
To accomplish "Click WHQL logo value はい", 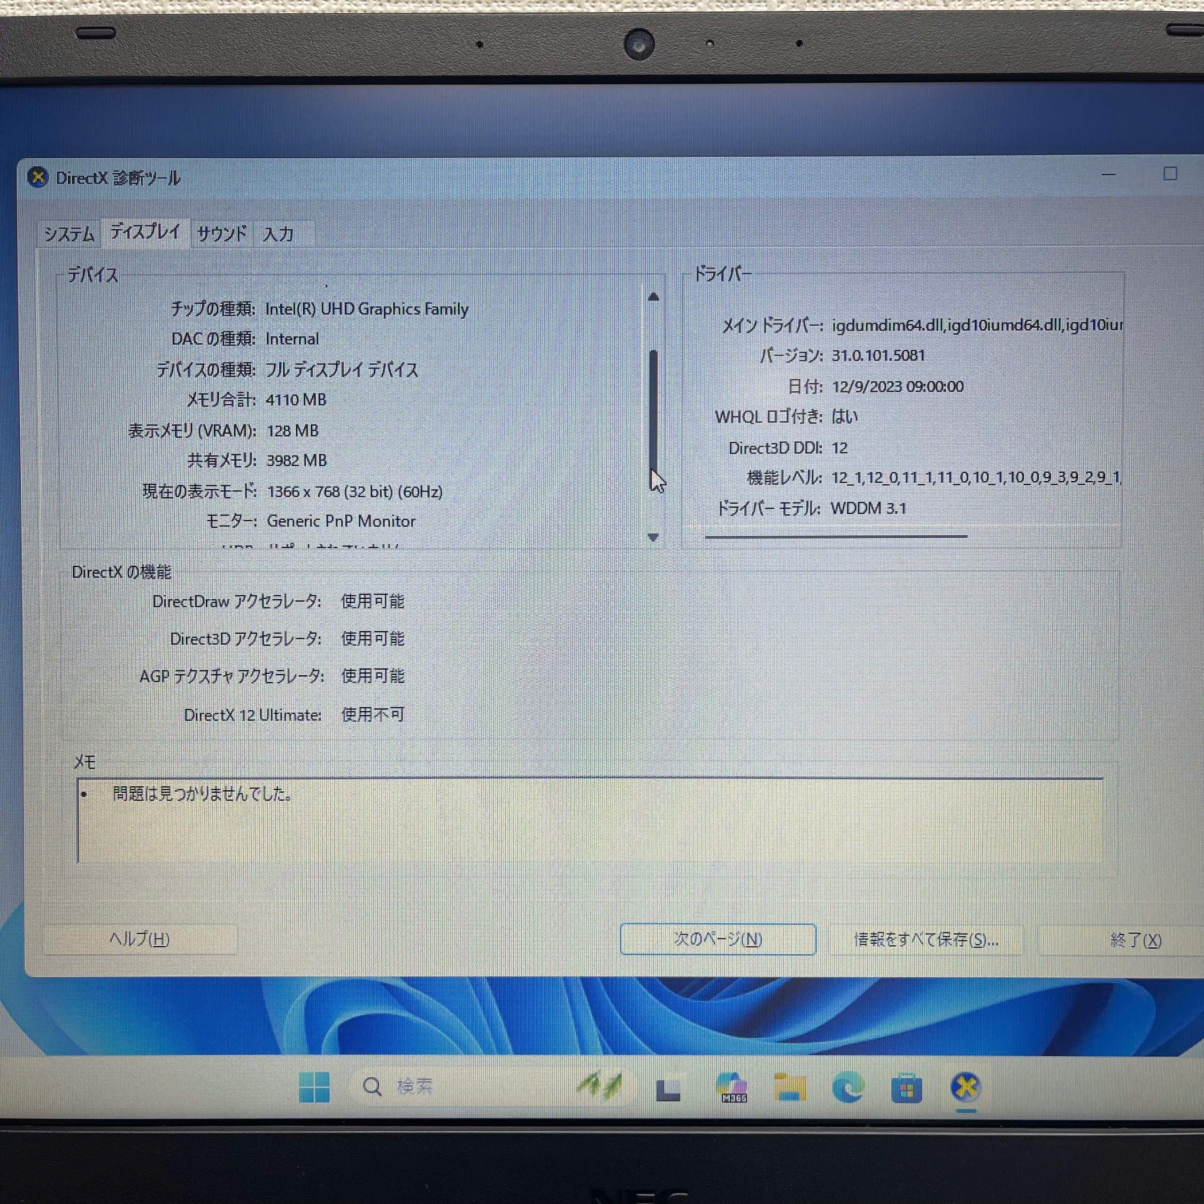I will click(x=844, y=417).
